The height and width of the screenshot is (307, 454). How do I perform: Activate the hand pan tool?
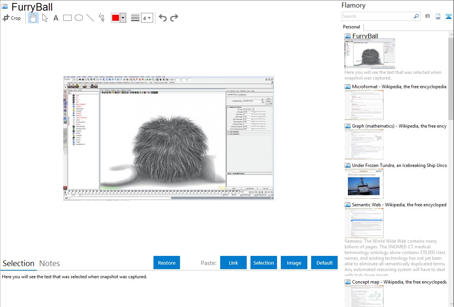point(33,18)
